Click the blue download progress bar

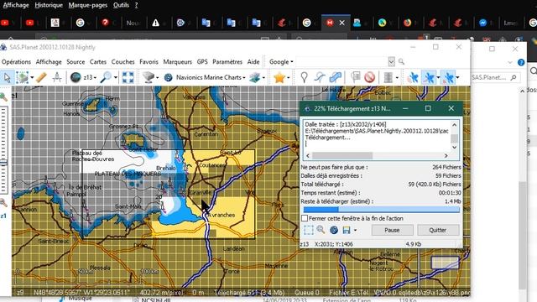click(382, 209)
